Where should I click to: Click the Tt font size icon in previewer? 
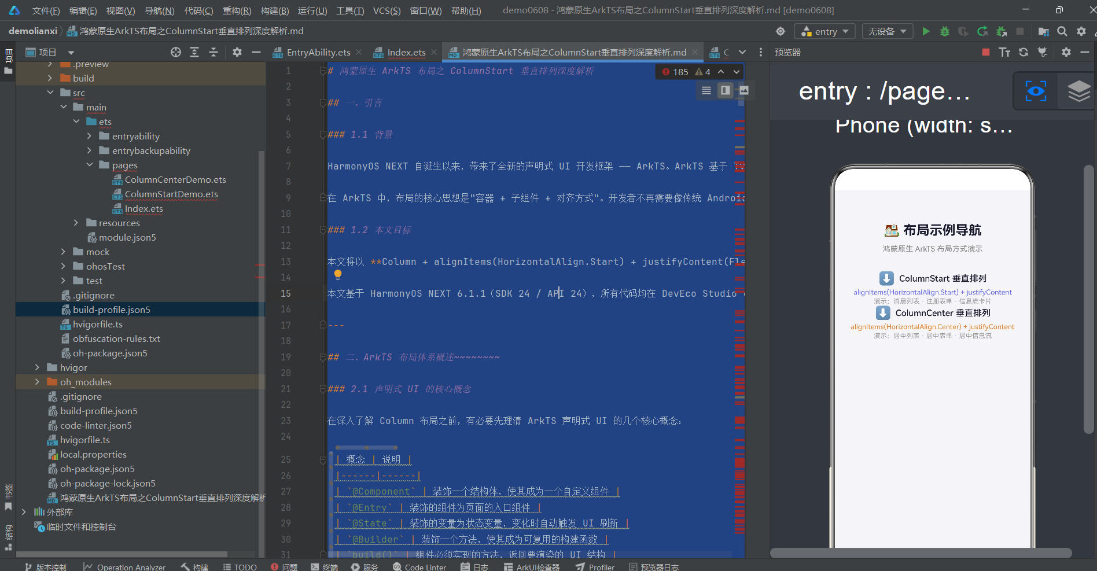point(1004,52)
